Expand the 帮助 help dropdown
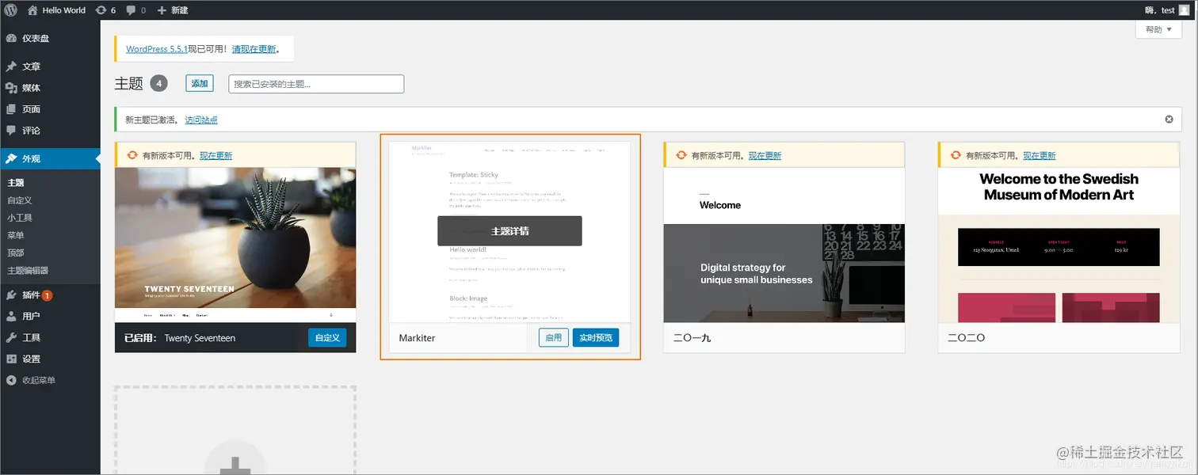 (x=1158, y=29)
